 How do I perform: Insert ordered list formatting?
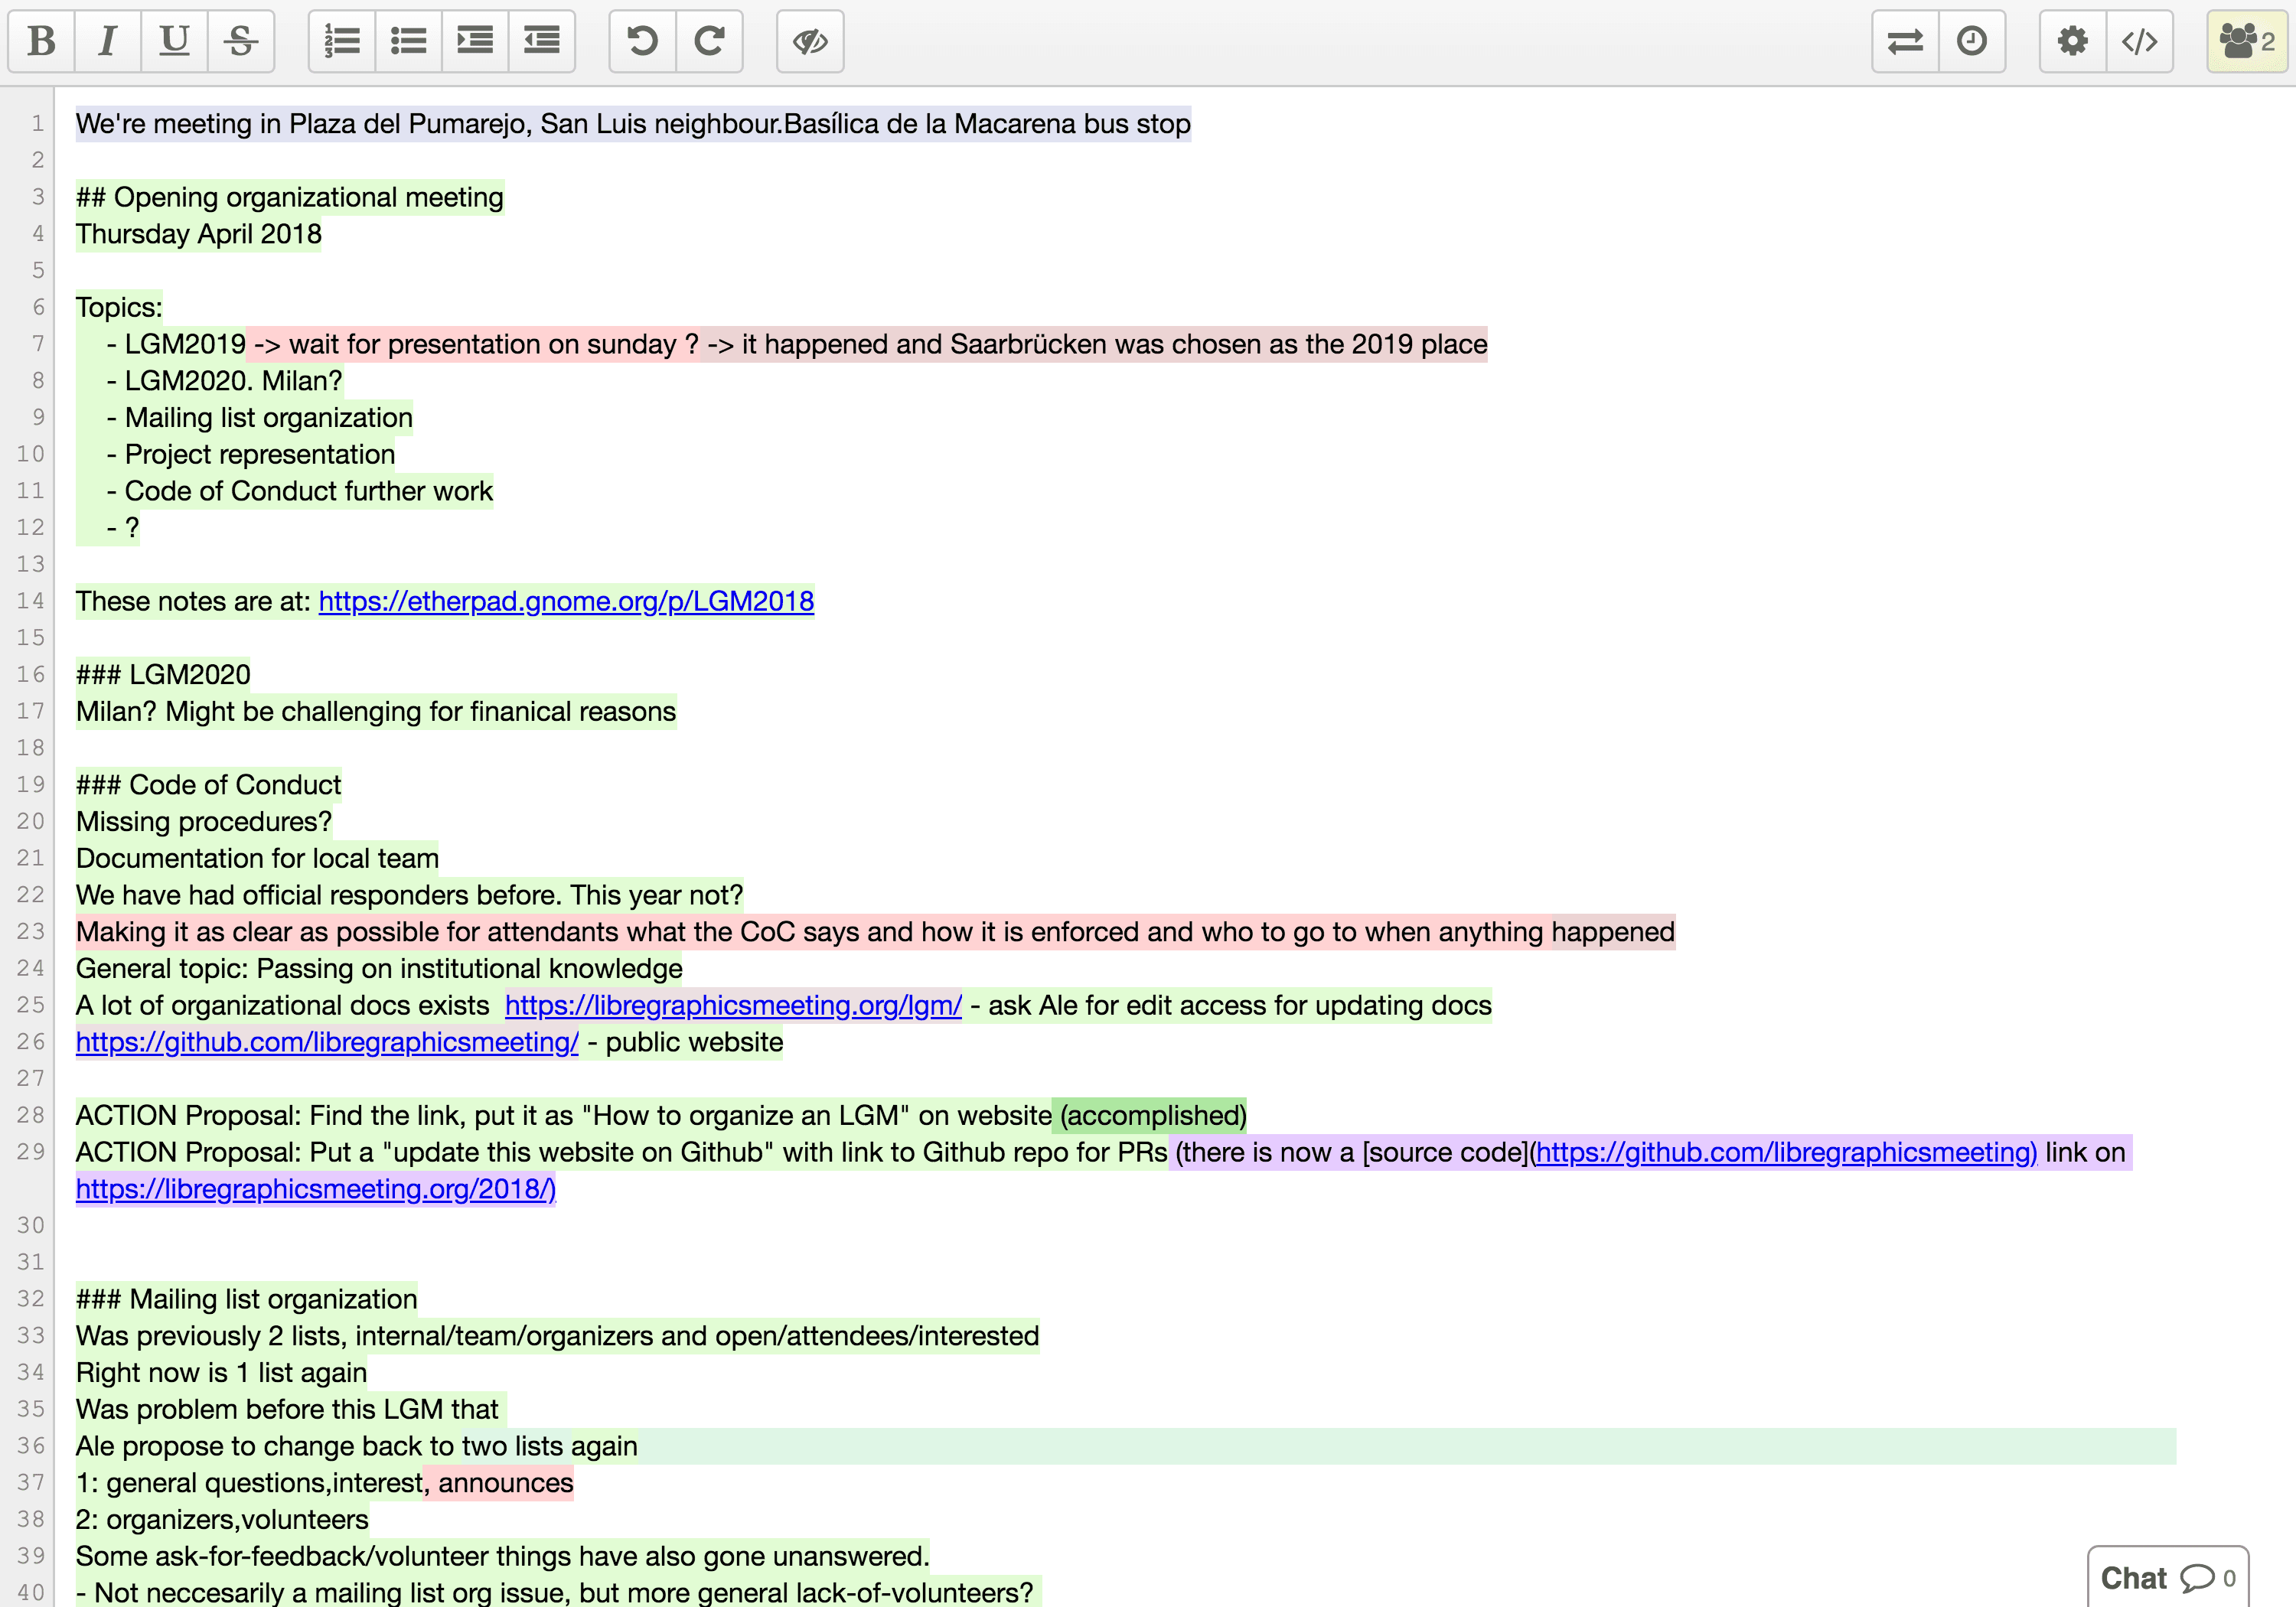tap(342, 38)
